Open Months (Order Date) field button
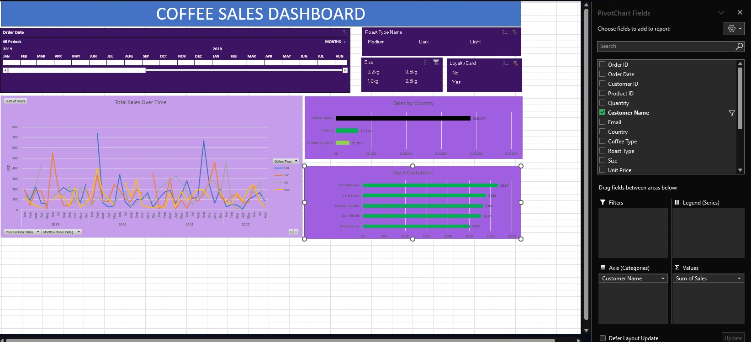Viewport: 751px width, 342px height. point(62,232)
